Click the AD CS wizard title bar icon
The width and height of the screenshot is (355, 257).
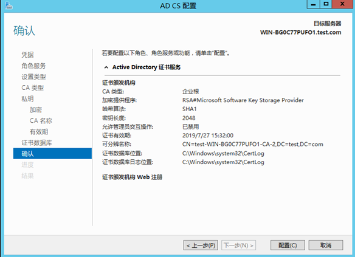tap(9, 5)
